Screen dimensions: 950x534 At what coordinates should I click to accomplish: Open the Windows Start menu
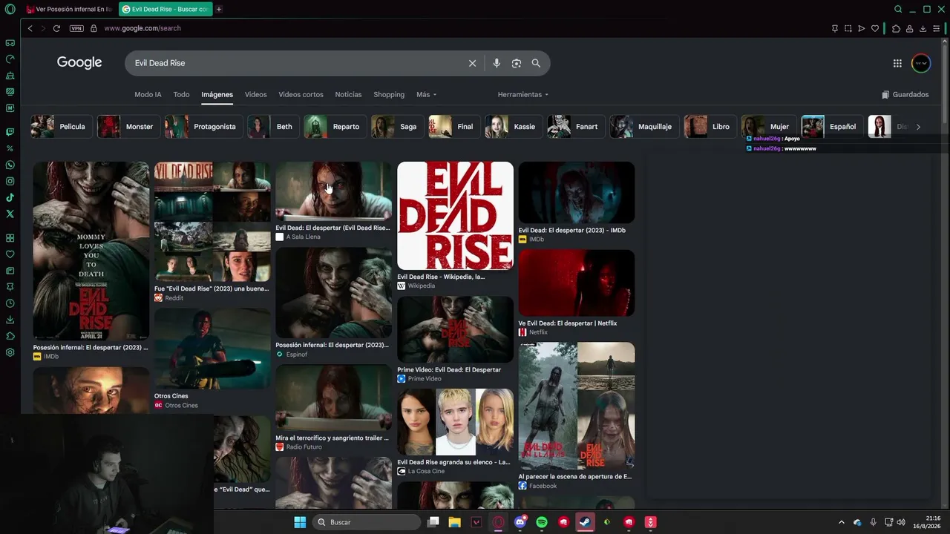300,522
